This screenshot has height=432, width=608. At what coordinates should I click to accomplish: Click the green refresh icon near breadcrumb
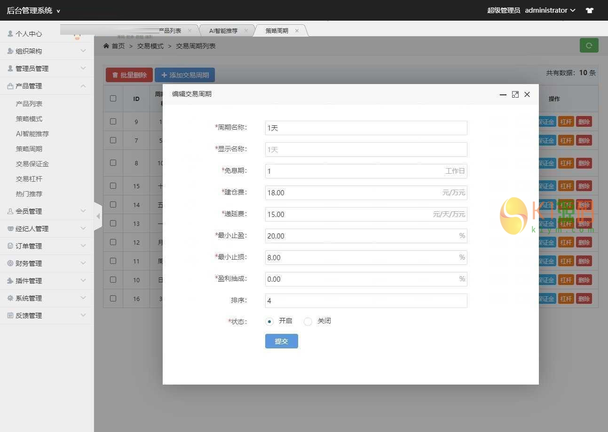589,45
